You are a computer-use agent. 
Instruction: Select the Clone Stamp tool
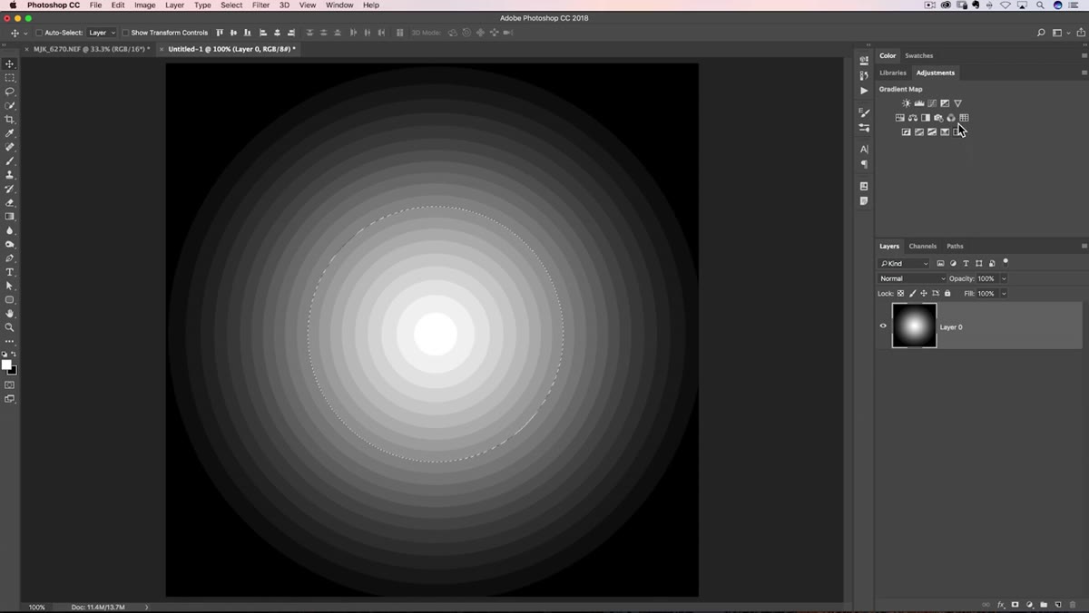coord(10,175)
